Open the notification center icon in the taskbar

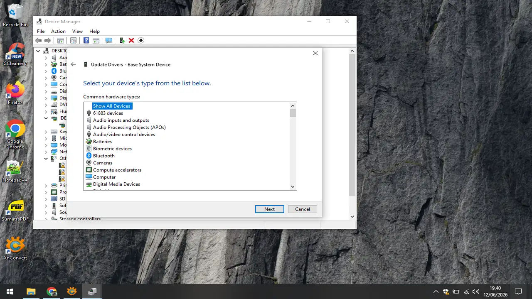pos(518,292)
